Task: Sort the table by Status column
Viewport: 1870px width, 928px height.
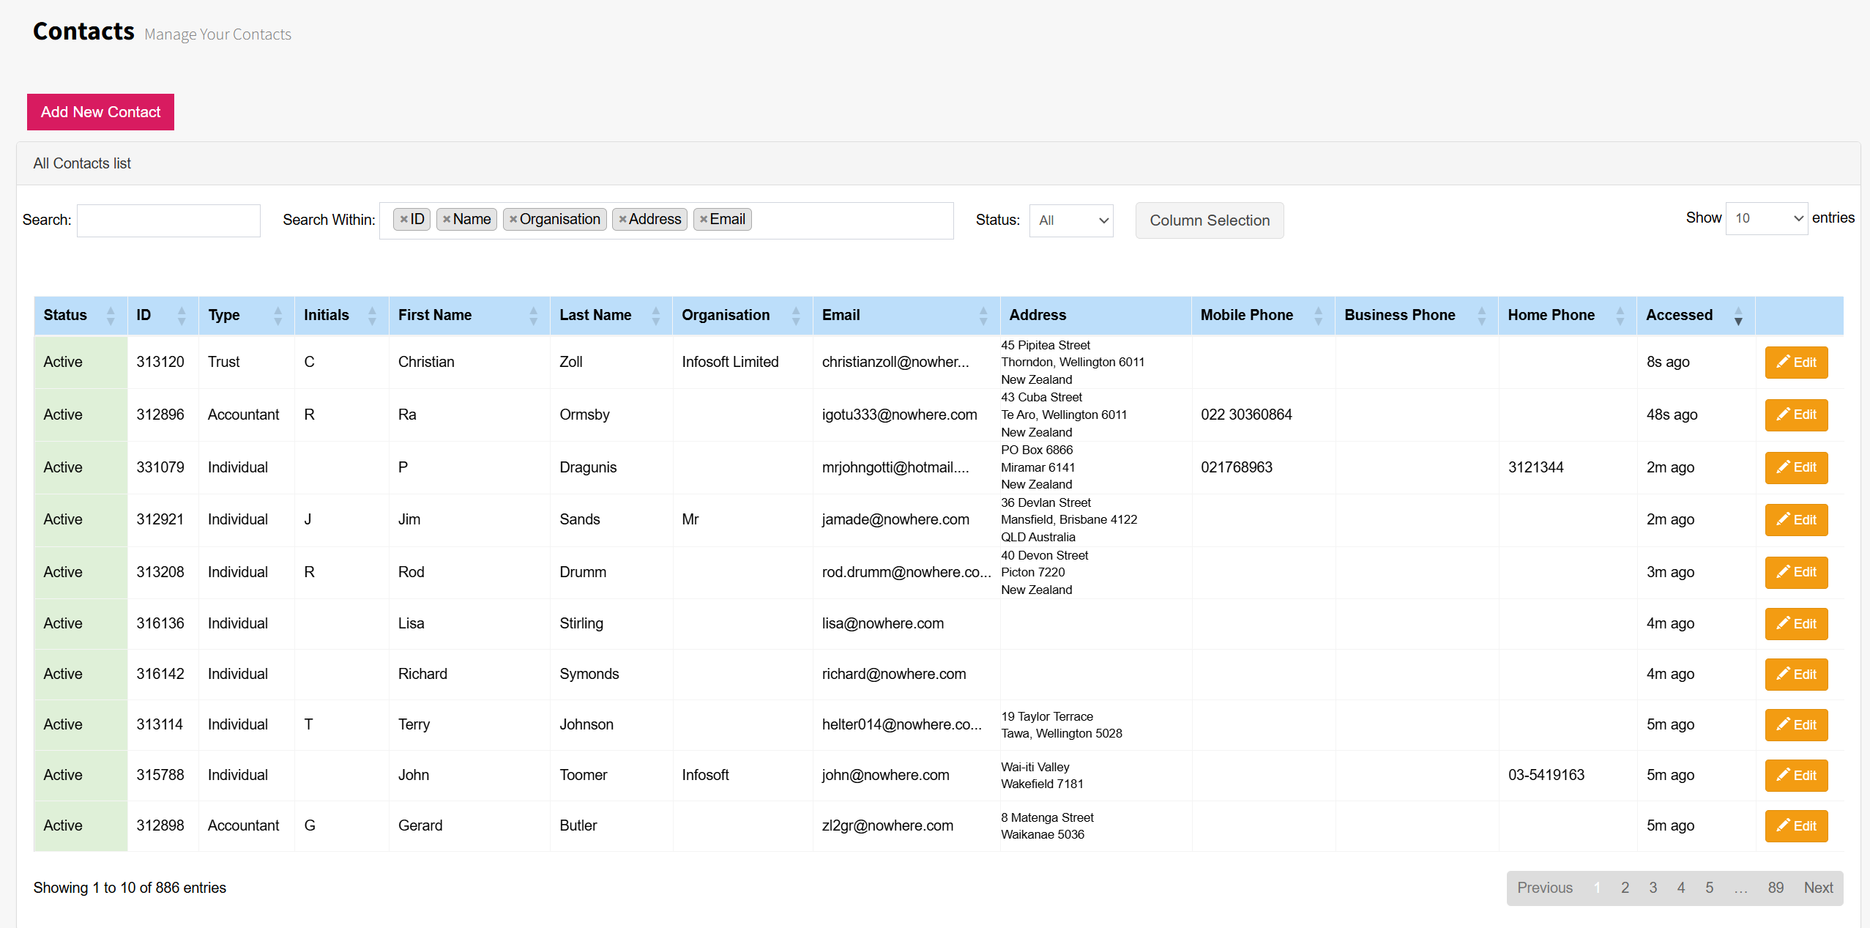Action: pos(81,316)
